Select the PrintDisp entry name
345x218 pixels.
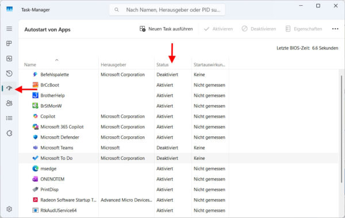click(x=49, y=190)
